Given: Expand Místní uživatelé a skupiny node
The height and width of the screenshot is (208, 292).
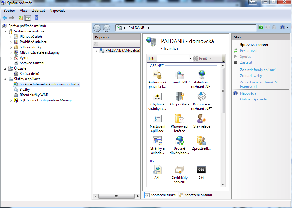Looking at the screenshot, I should (x=11, y=53).
